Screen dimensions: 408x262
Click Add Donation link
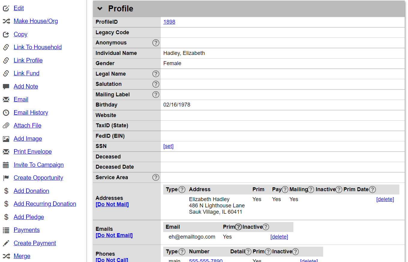31,191
